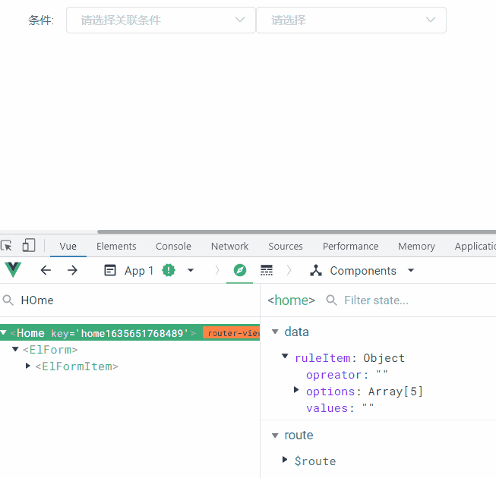Select the Home component row
Image resolution: width=496 pixels, height=478 pixels.
click(130, 332)
